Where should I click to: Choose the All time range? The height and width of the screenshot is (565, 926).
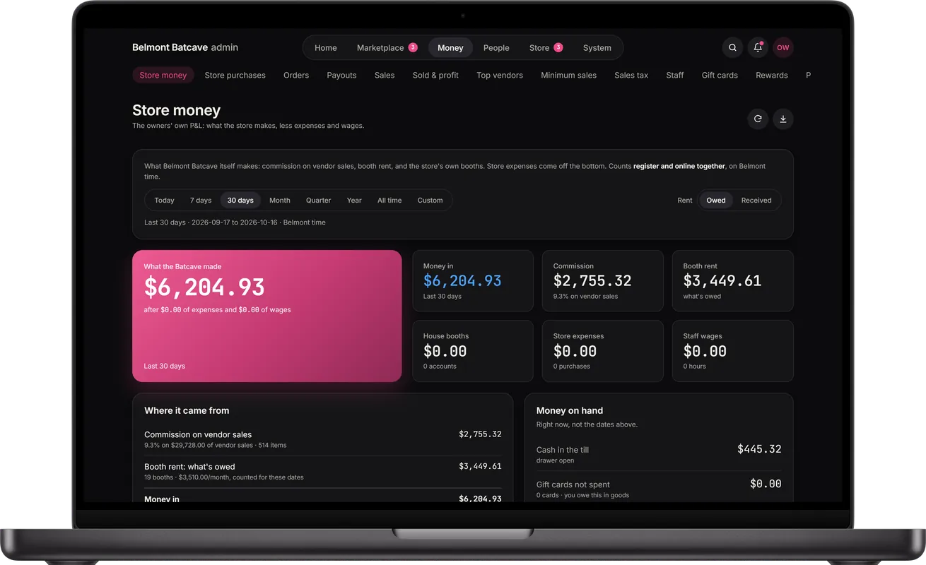[x=389, y=200]
